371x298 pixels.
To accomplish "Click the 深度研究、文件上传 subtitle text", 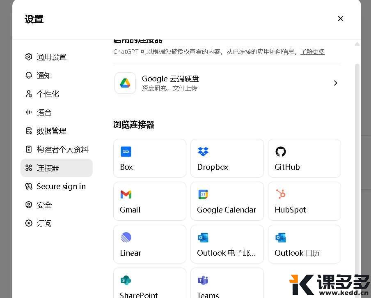I will click(x=169, y=88).
